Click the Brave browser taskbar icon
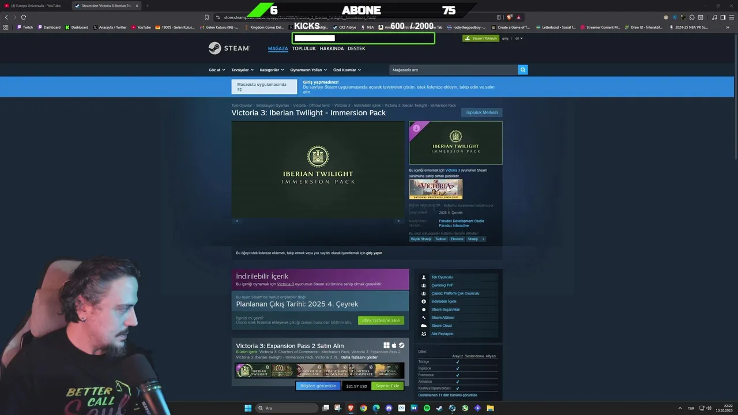This screenshot has width=738, height=415. tap(351, 408)
